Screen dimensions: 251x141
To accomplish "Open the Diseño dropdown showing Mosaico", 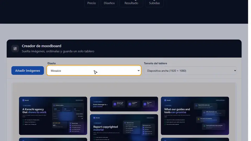I will (94, 70).
